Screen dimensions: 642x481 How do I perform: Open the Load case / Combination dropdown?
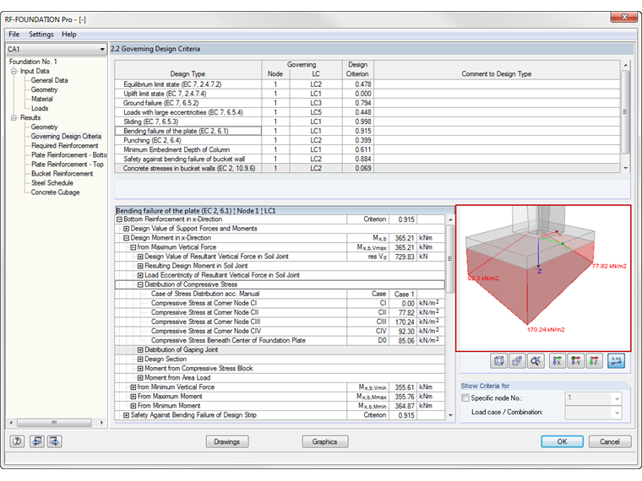(617, 413)
